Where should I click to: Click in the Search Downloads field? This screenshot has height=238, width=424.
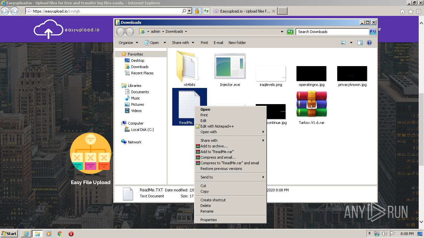click(x=332, y=32)
